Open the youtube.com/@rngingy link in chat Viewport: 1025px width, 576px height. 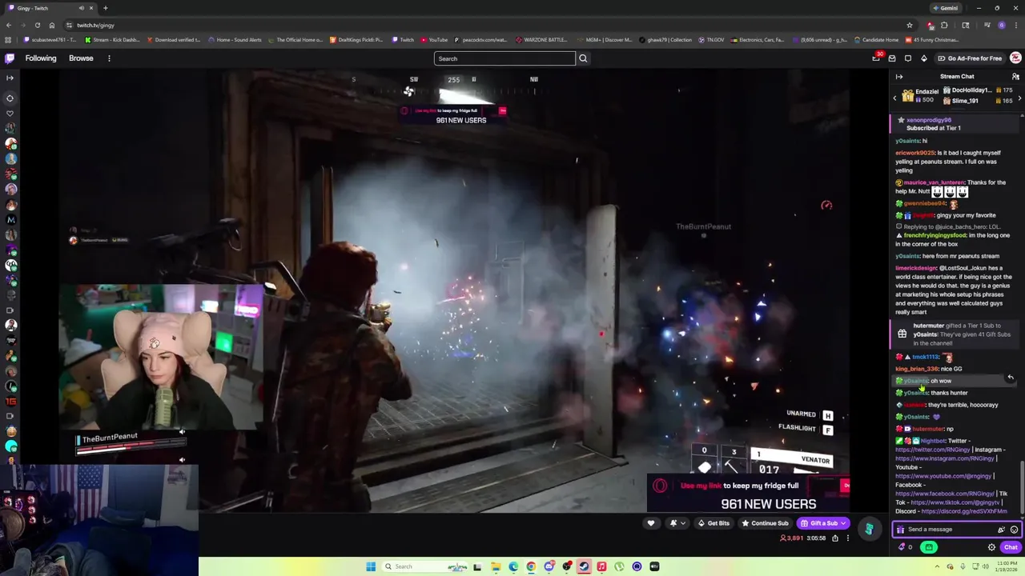pyautogui.click(x=943, y=476)
